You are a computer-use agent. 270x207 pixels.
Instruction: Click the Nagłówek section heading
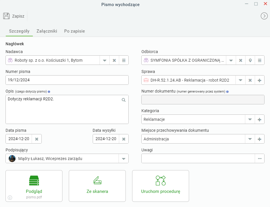point(15,44)
